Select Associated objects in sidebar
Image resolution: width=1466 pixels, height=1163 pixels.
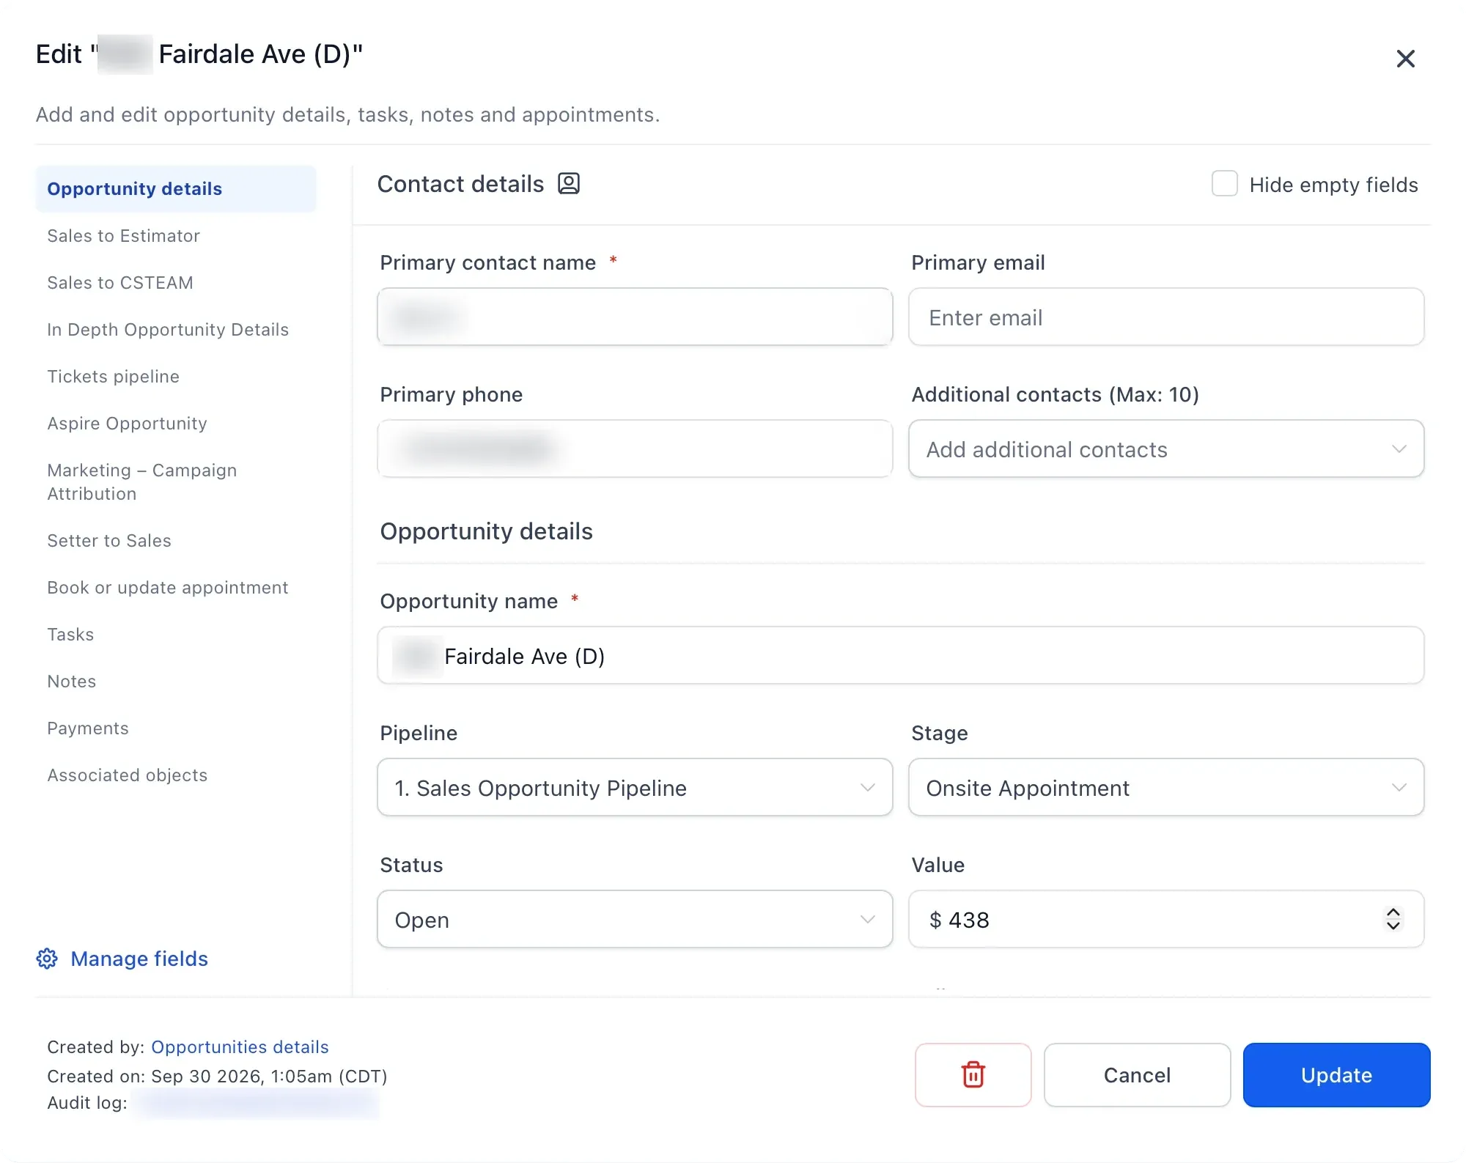(128, 775)
